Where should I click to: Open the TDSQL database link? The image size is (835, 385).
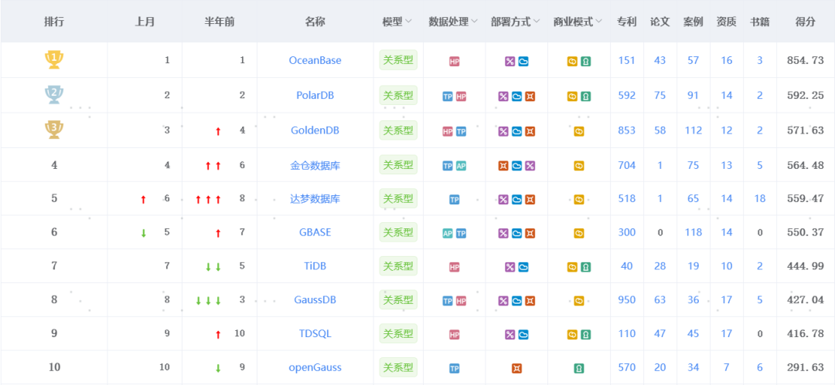coord(315,333)
